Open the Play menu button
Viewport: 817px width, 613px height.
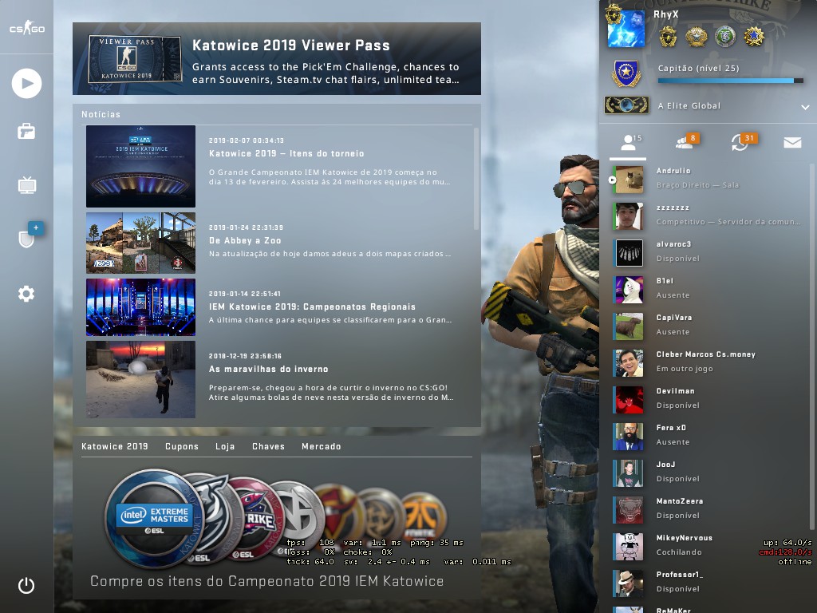[x=26, y=83]
